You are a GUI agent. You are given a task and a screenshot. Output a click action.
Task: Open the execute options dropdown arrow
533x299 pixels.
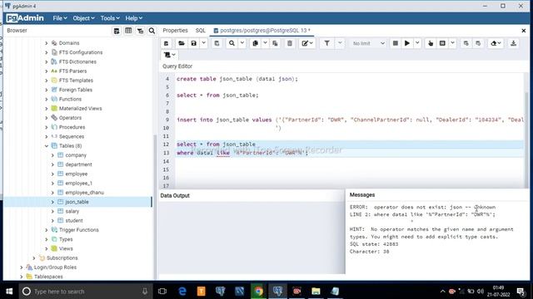tap(417, 43)
